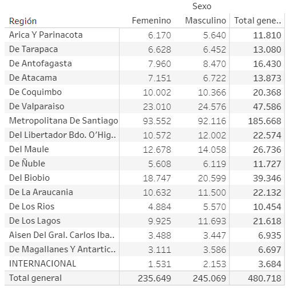Select the De Tarapaca row label
Viewport: 286px width, 290px height.
(x=33, y=49)
